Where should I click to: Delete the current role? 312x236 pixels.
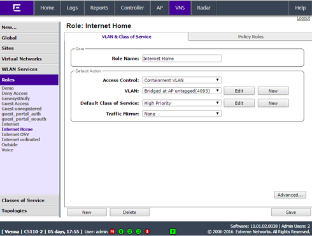[129, 212]
